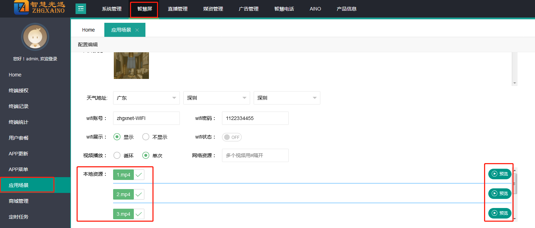The height and width of the screenshot is (228, 535).
Task: Switch the wifi状态 toggle on
Action: coord(232,137)
